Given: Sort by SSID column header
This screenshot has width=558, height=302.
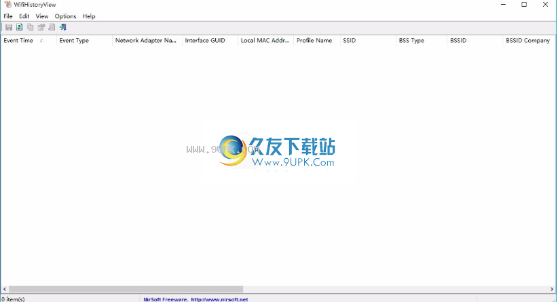Looking at the screenshot, I should coord(368,41).
